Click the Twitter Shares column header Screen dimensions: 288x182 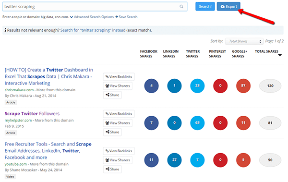tap(193, 54)
